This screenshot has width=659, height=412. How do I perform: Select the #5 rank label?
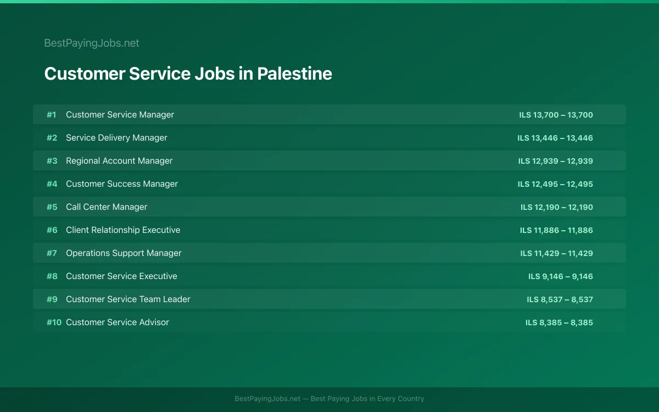pyautogui.click(x=52, y=207)
